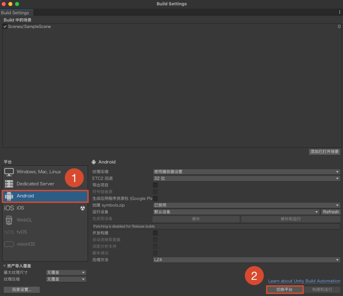The height and width of the screenshot is (296, 343).
Task: Open the 纹理压缩 override dropdown in 资产导入覆盖
Action: (x=66, y=280)
